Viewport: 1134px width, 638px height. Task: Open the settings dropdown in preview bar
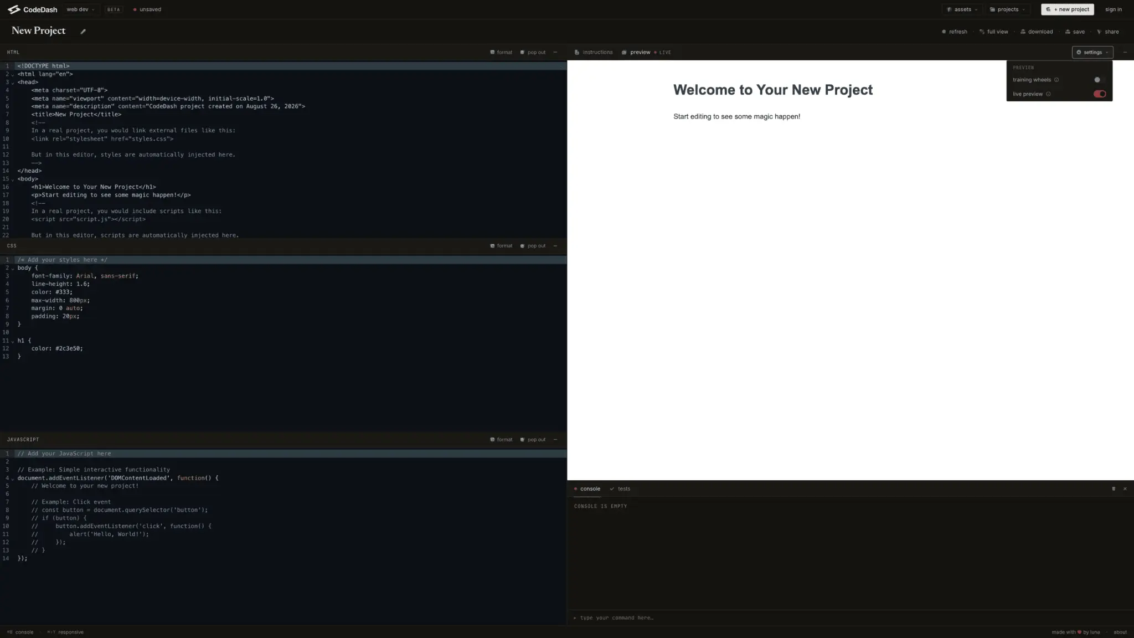[1092, 53]
